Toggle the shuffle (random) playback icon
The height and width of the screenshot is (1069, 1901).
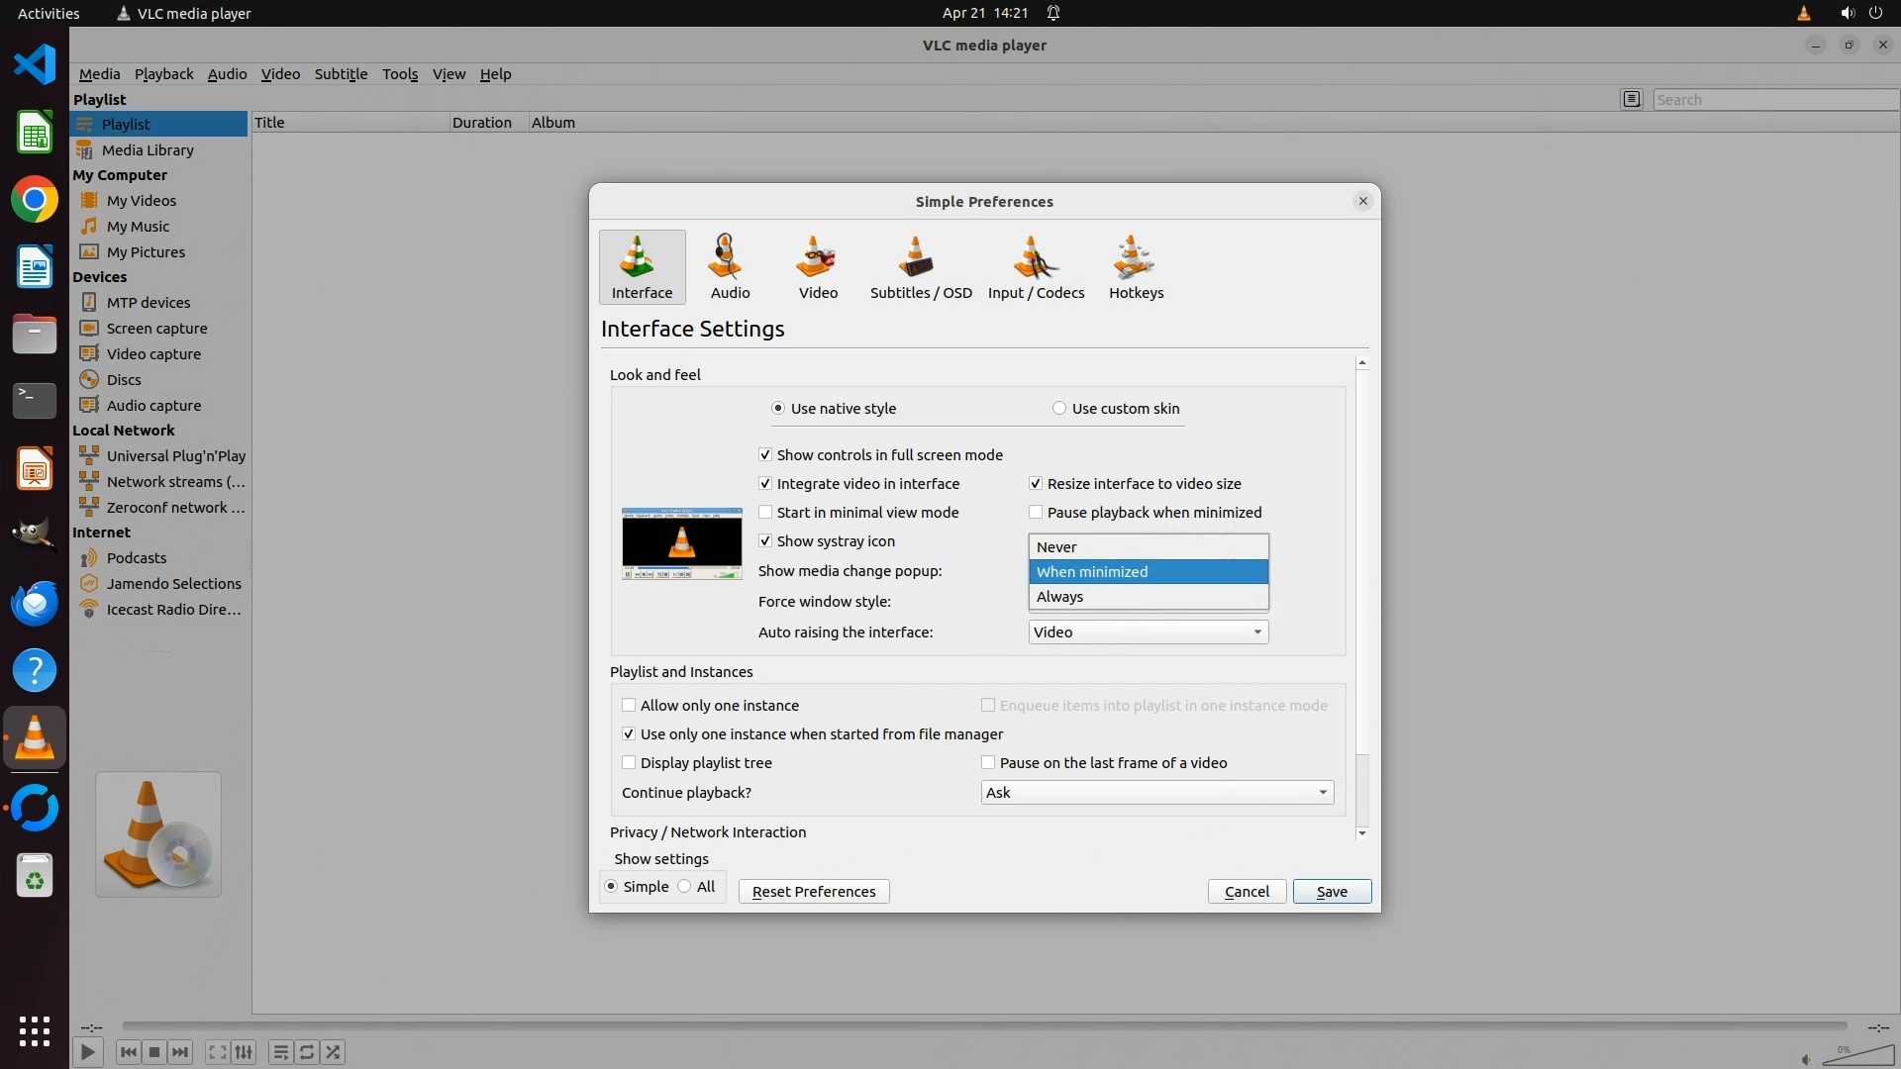[x=334, y=1052]
